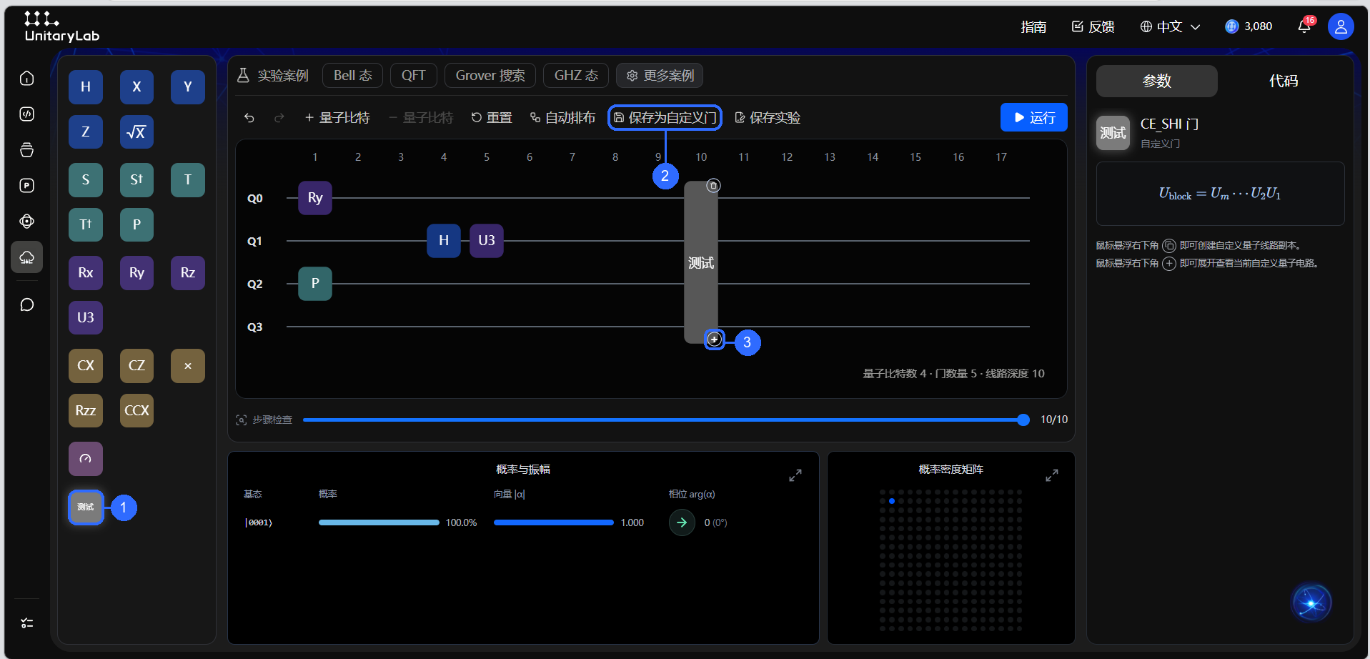1370x659 pixels.
Task: Open the home page from sidebar
Action: [27, 78]
